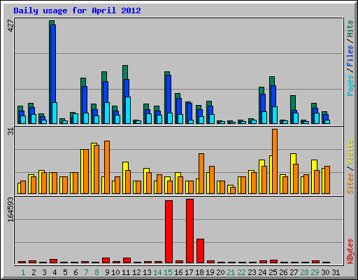The width and height of the screenshot is (358, 280).
Task: Click day label 27 on the x-axis
Action: (294, 272)
